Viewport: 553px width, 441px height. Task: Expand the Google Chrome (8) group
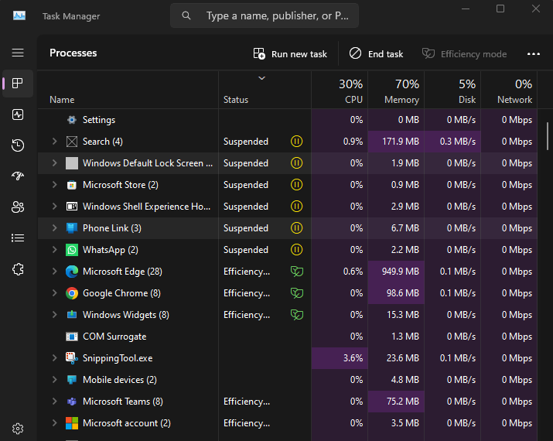click(x=54, y=293)
